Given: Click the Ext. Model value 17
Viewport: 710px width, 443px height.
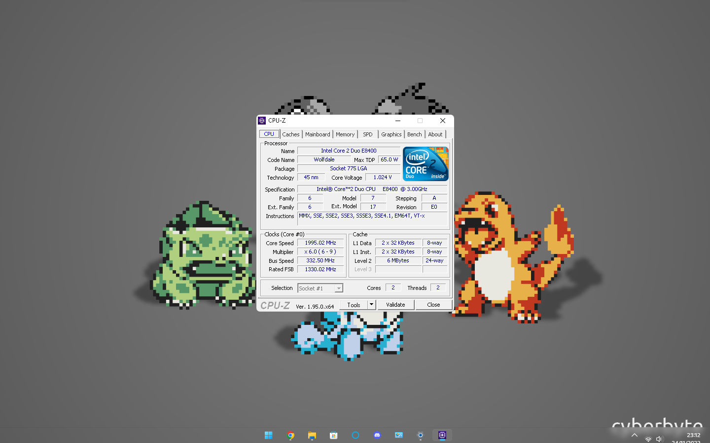Looking at the screenshot, I should point(373,207).
